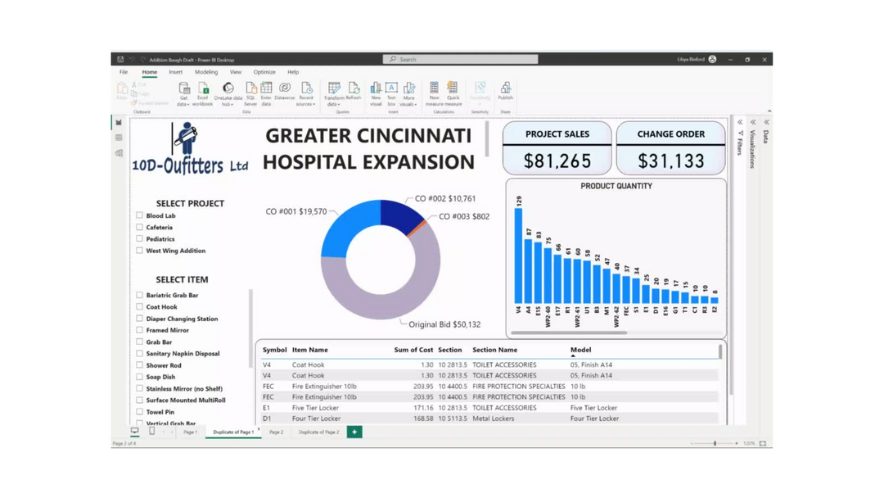Switch to the Page 2 tab
884x498 pixels.
point(276,432)
